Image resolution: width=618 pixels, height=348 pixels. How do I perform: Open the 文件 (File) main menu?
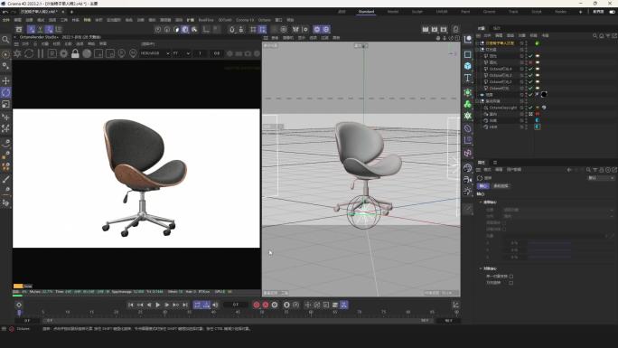[x=6, y=20]
